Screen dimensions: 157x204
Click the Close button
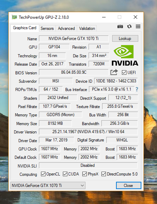click(129, 185)
